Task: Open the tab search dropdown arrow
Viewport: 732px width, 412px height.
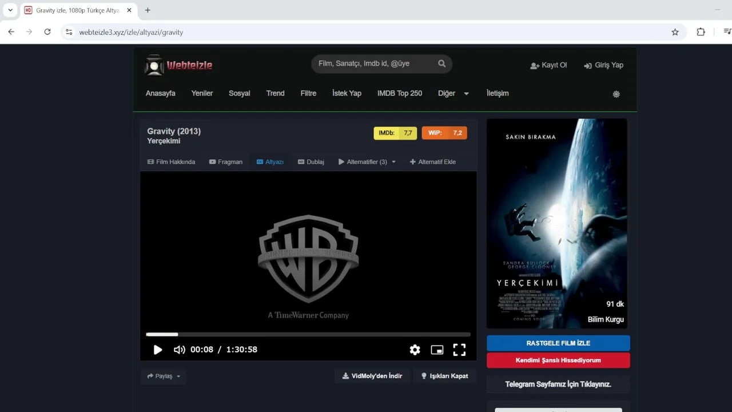Action: click(x=10, y=10)
